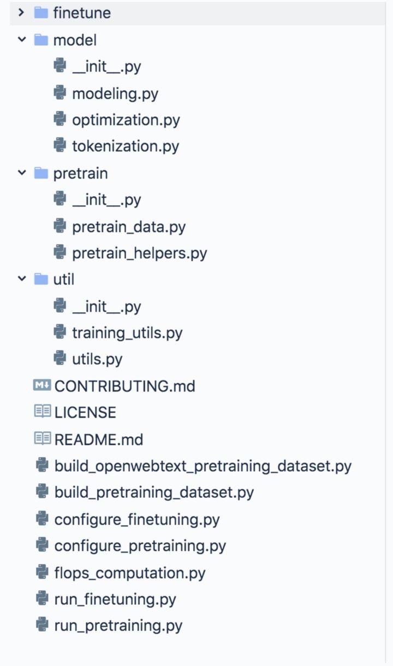The width and height of the screenshot is (393, 666).
Task: Click the finetune folder icon
Action: [x=41, y=12]
